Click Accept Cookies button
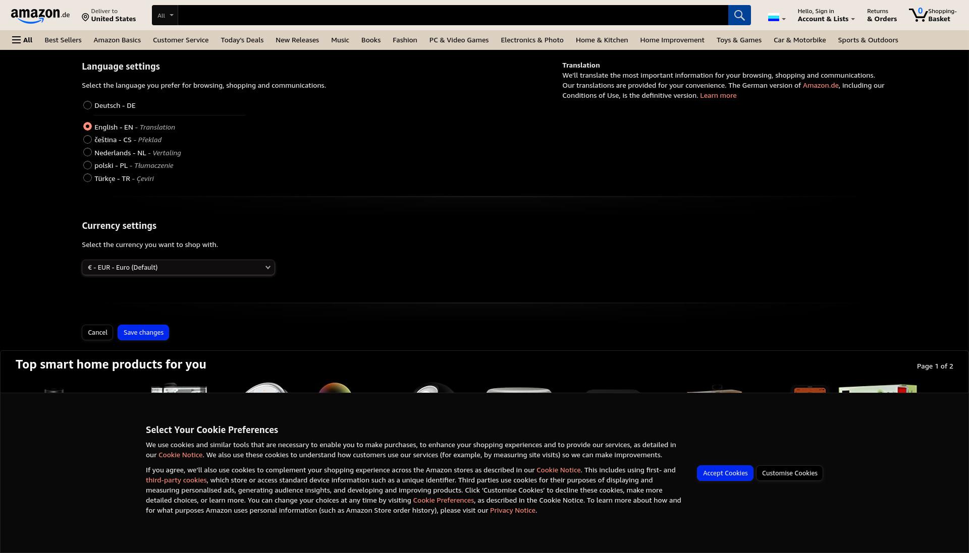Viewport: 969px width, 553px height. 725,473
